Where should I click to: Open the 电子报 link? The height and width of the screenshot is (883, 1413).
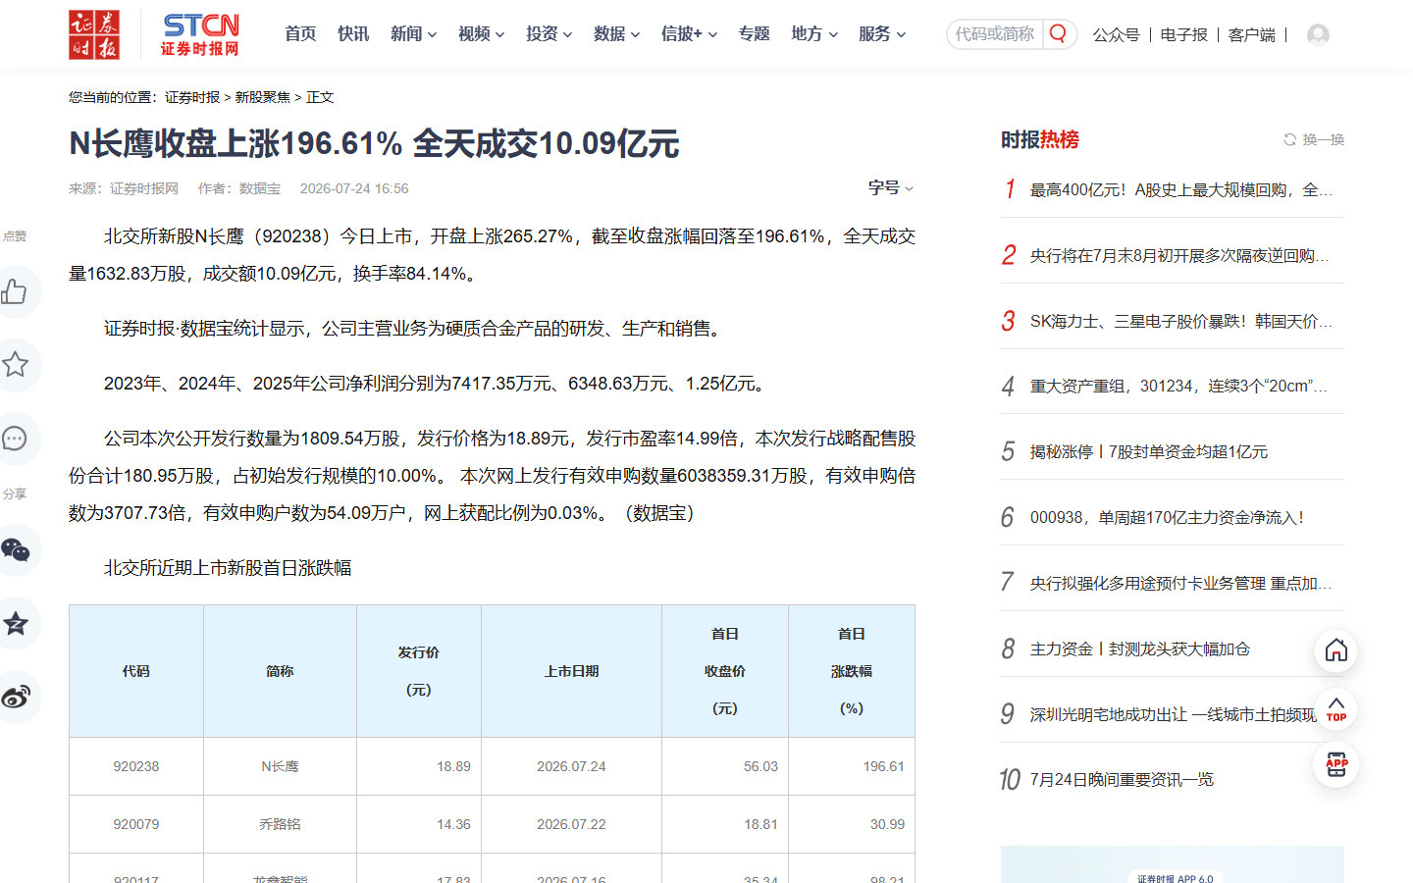tap(1183, 34)
